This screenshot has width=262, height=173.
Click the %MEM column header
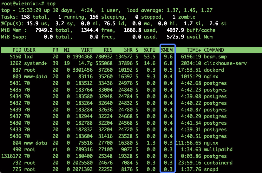click(167, 50)
